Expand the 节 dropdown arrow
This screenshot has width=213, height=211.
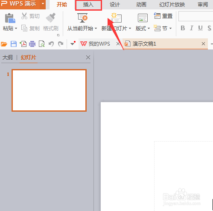pos(170,29)
